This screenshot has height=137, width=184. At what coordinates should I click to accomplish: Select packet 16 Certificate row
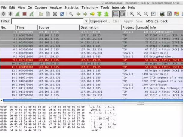coord(92,85)
